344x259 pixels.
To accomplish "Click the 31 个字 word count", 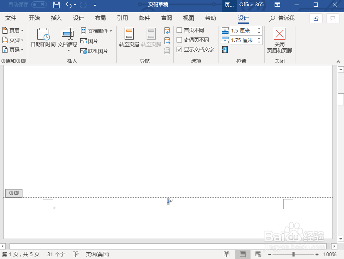I will pos(56,254).
